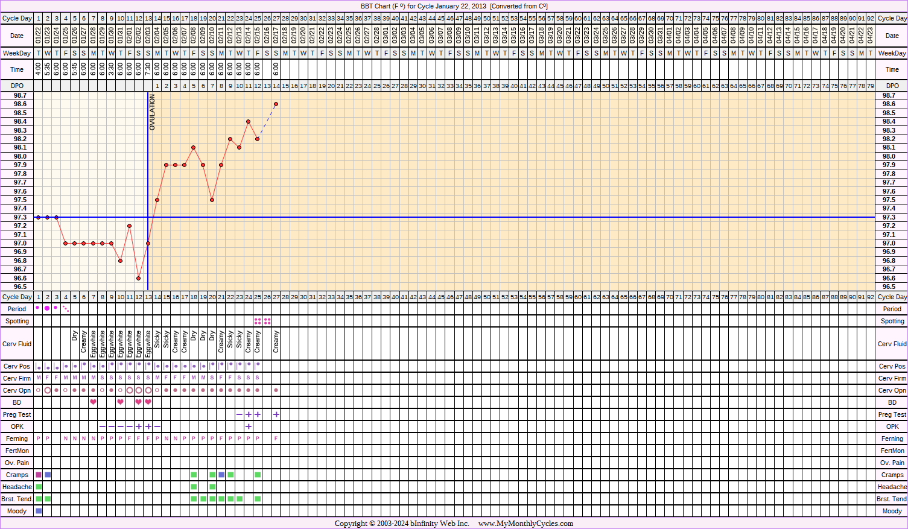Click the vertical OVULATION label

pos(153,112)
